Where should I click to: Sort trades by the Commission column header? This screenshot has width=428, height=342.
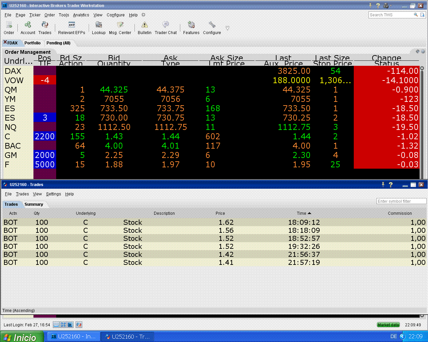click(400, 213)
